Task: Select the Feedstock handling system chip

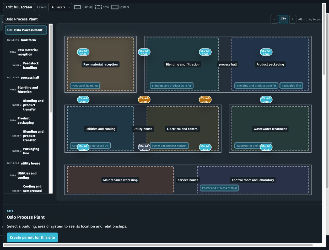Action: 85,86
